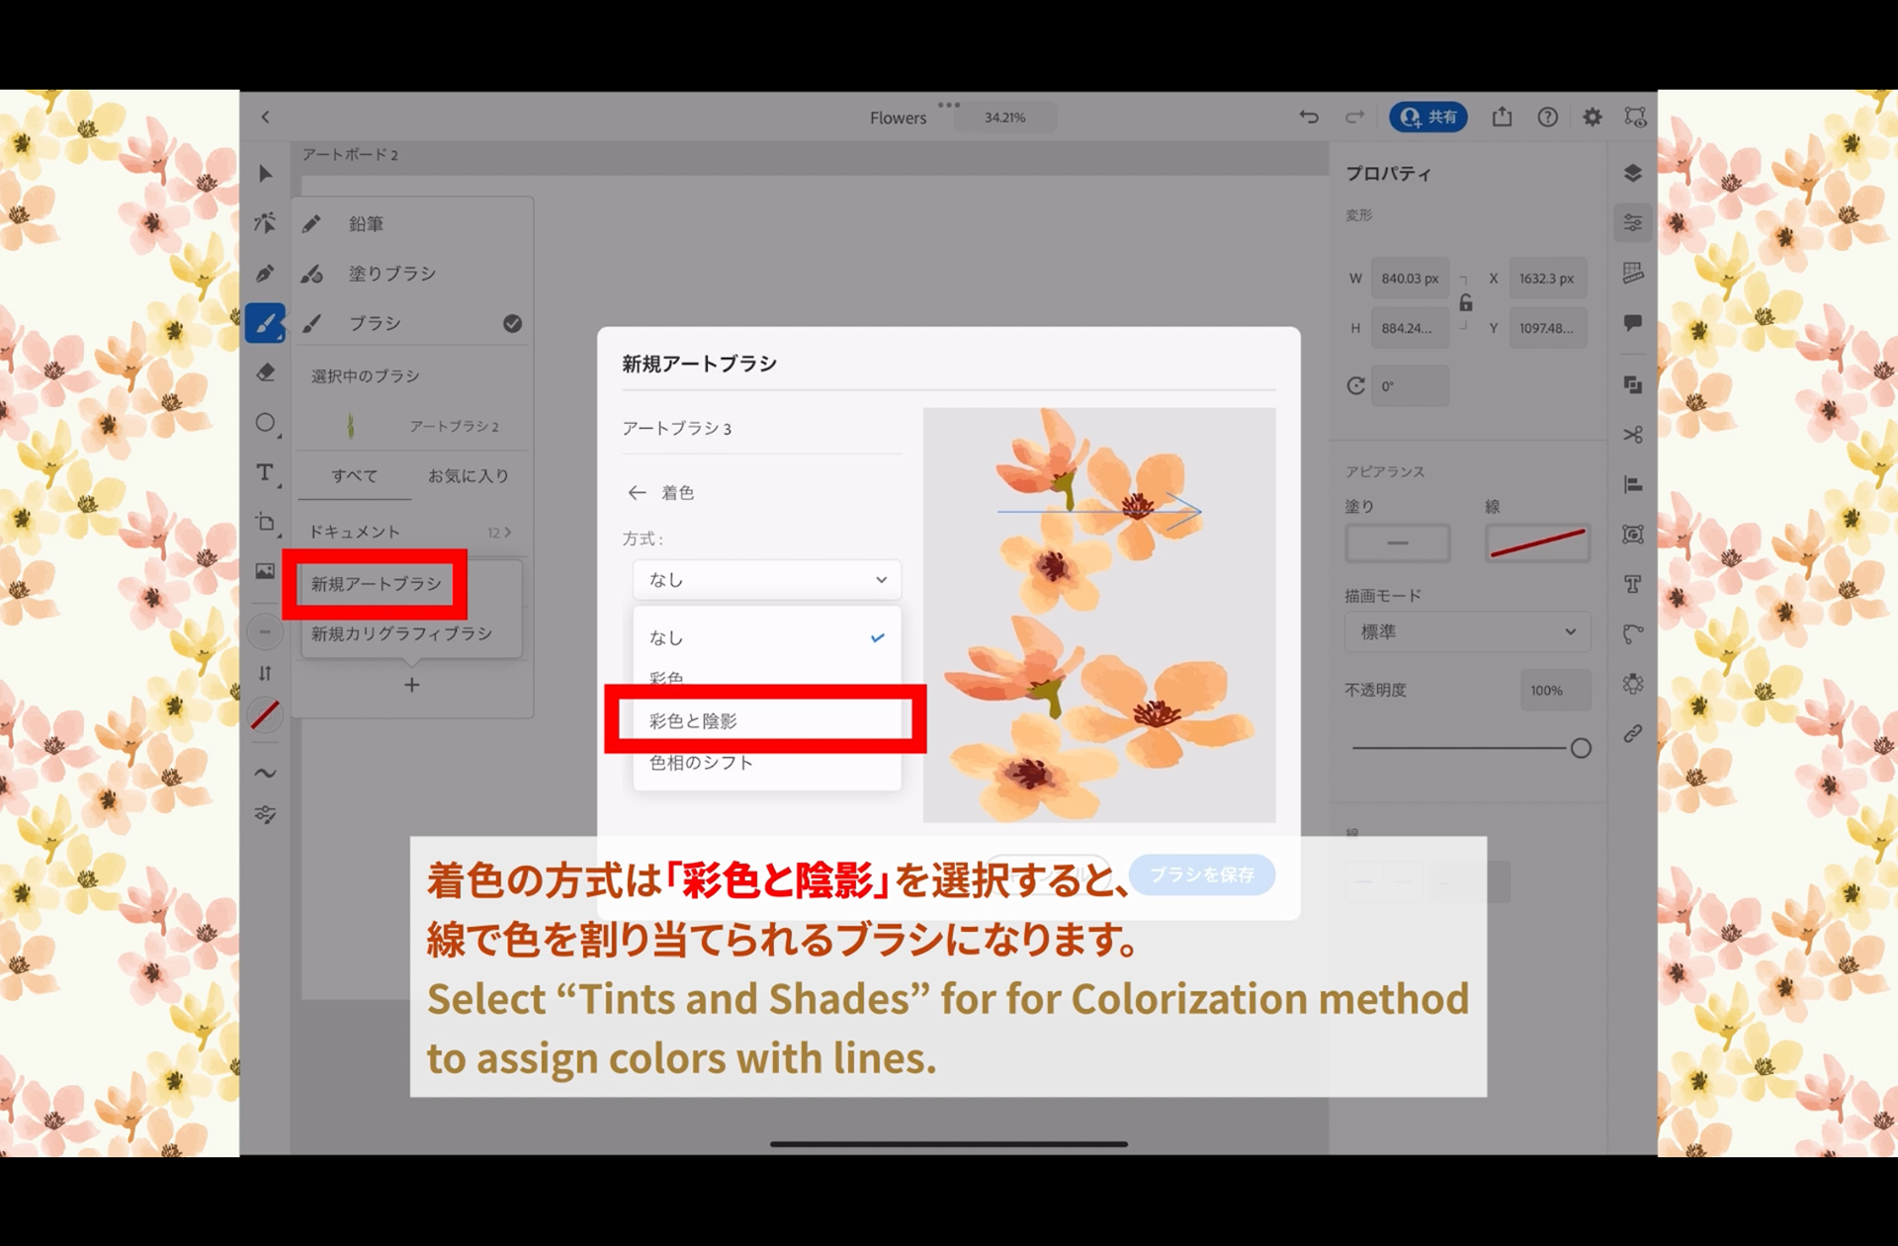Click the Flowers document title
The width and height of the screenshot is (1898, 1246).
click(898, 118)
